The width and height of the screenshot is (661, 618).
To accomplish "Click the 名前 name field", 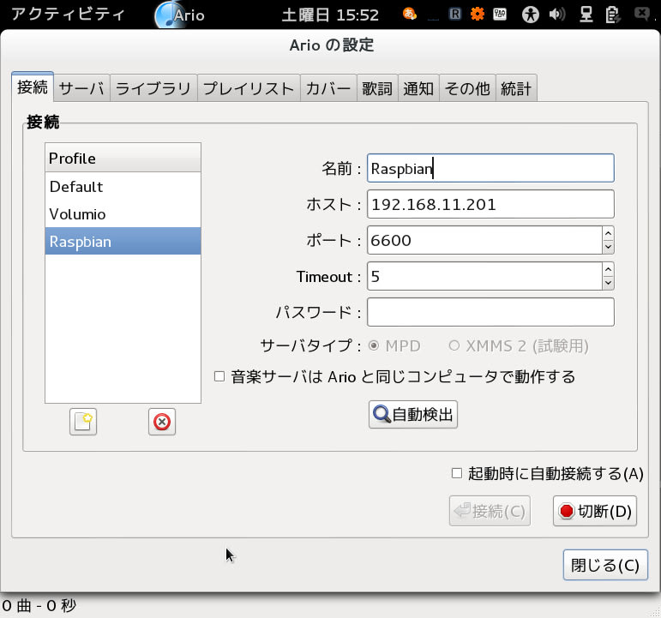I will coord(490,168).
